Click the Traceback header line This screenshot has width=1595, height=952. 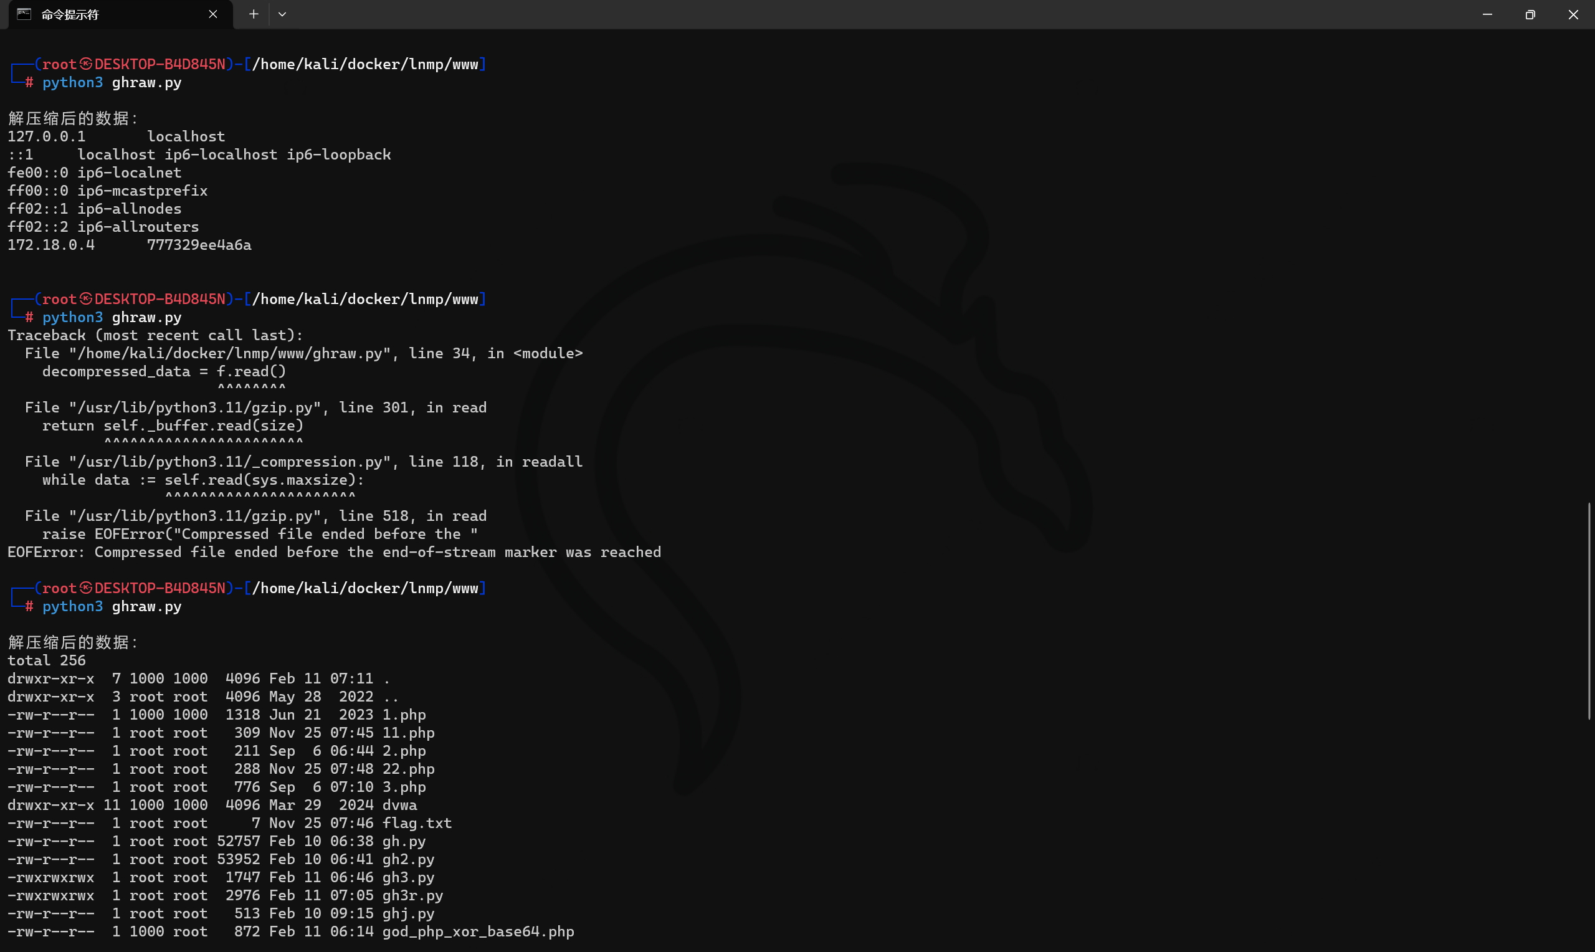pyautogui.click(x=155, y=336)
